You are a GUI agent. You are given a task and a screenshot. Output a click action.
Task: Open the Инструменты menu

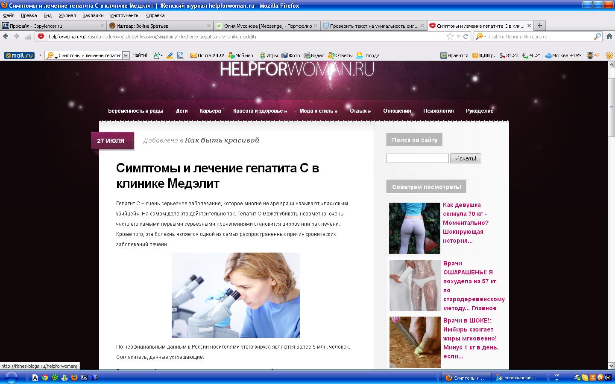[125, 15]
